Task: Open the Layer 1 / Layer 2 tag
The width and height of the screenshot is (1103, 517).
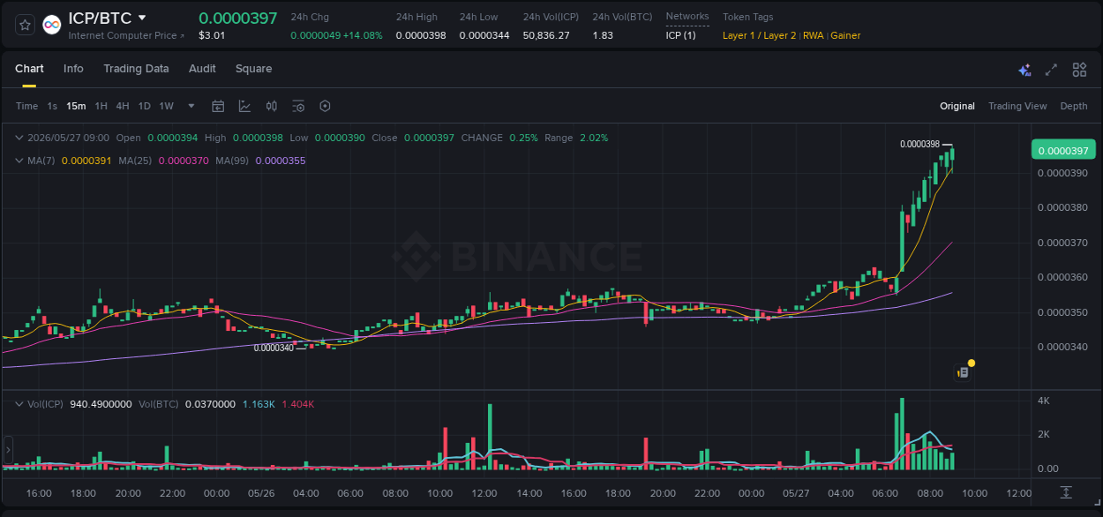Action: coord(759,35)
